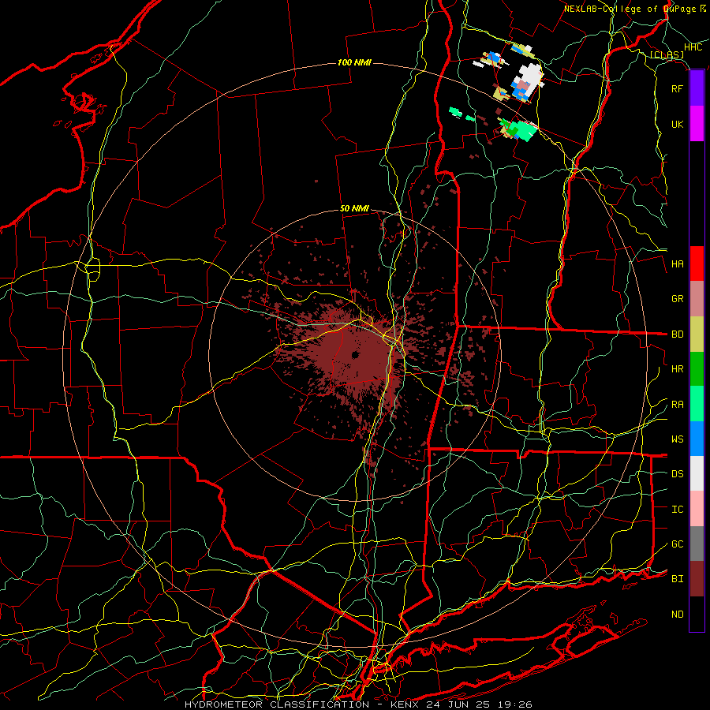The width and height of the screenshot is (710, 710).
Task: Click the [CLAS] legend header
Action: [x=667, y=55]
